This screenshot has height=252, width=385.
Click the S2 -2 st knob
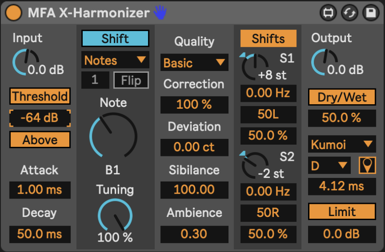(x=255, y=165)
